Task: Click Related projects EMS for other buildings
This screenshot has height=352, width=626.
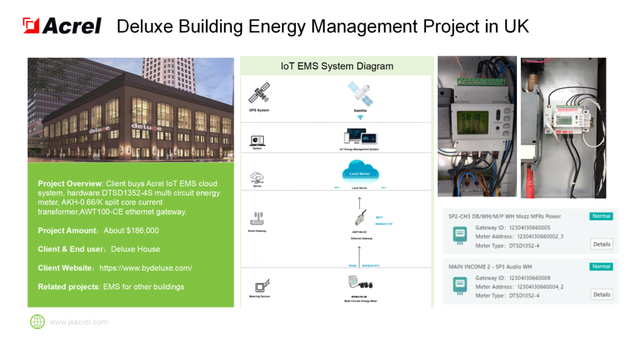Action: coord(111,287)
